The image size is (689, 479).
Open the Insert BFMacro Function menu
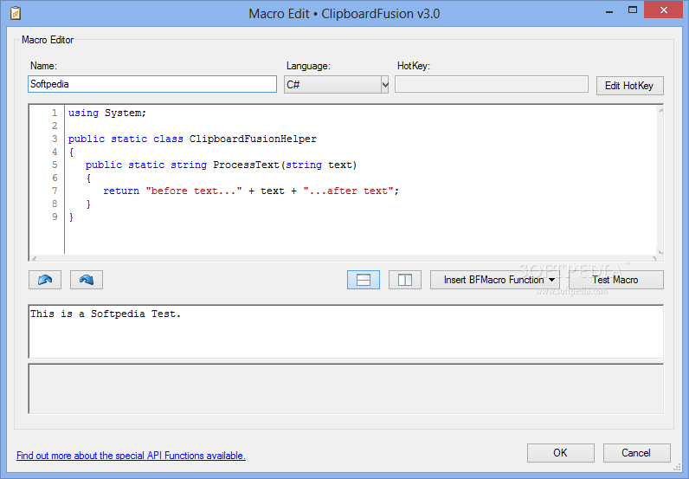click(495, 280)
